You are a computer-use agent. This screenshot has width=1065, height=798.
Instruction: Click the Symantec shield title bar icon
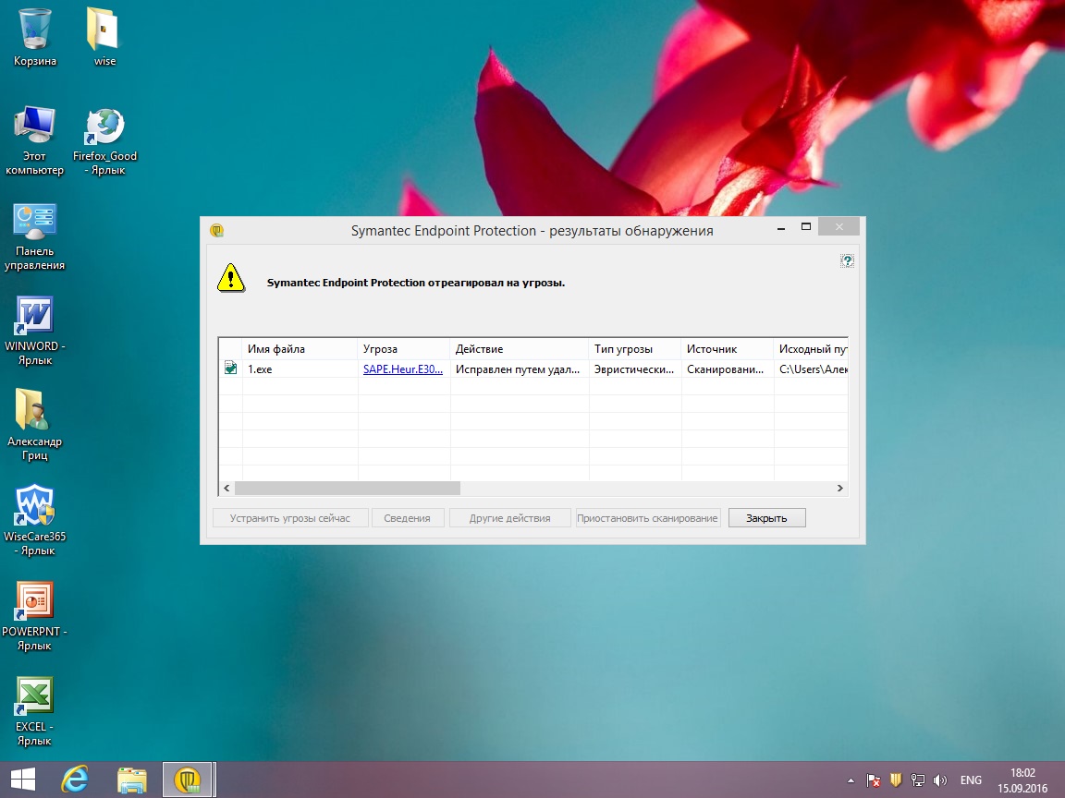click(216, 231)
